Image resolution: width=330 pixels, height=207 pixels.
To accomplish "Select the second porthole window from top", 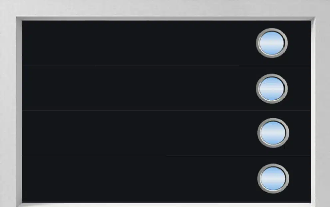I will (272, 89).
